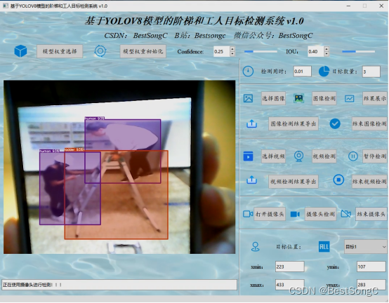This screenshot has width=389, height=303.
Task: Click the blue ALL icon
Action: pos(324,247)
